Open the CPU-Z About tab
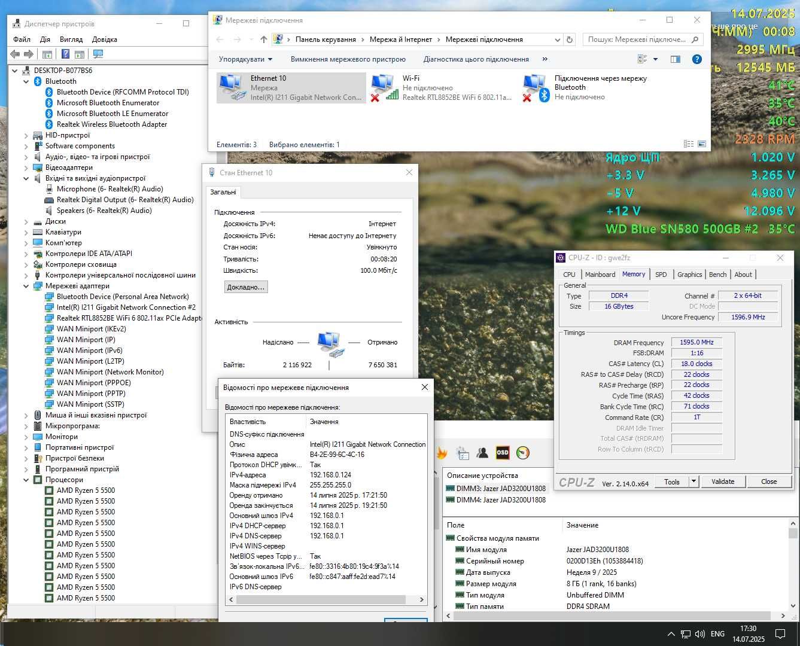This screenshot has height=646, width=800. point(743,275)
